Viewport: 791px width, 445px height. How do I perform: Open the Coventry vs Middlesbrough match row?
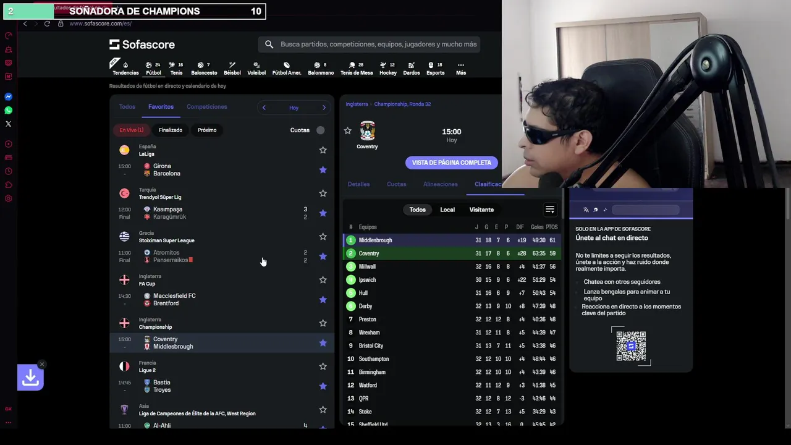coord(222,343)
